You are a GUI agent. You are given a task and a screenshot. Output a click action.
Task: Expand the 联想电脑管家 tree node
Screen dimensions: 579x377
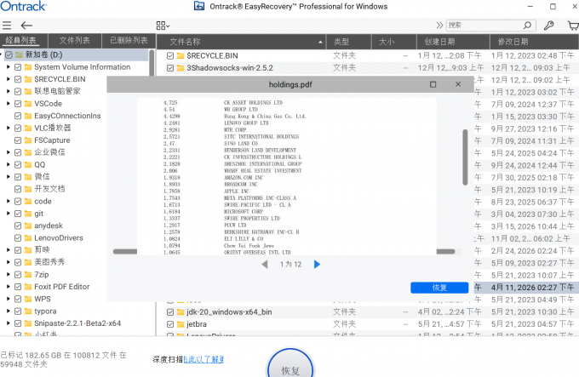click(x=9, y=91)
